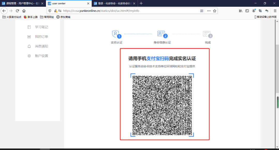Viewport: 279px width, 150px height.
Task: Click the 身份信息认证 step label
Action: [x=162, y=43]
